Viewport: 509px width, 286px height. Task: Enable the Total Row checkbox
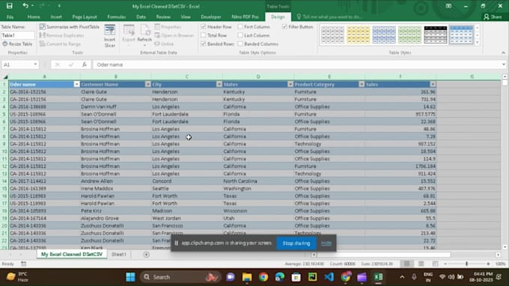(204, 35)
